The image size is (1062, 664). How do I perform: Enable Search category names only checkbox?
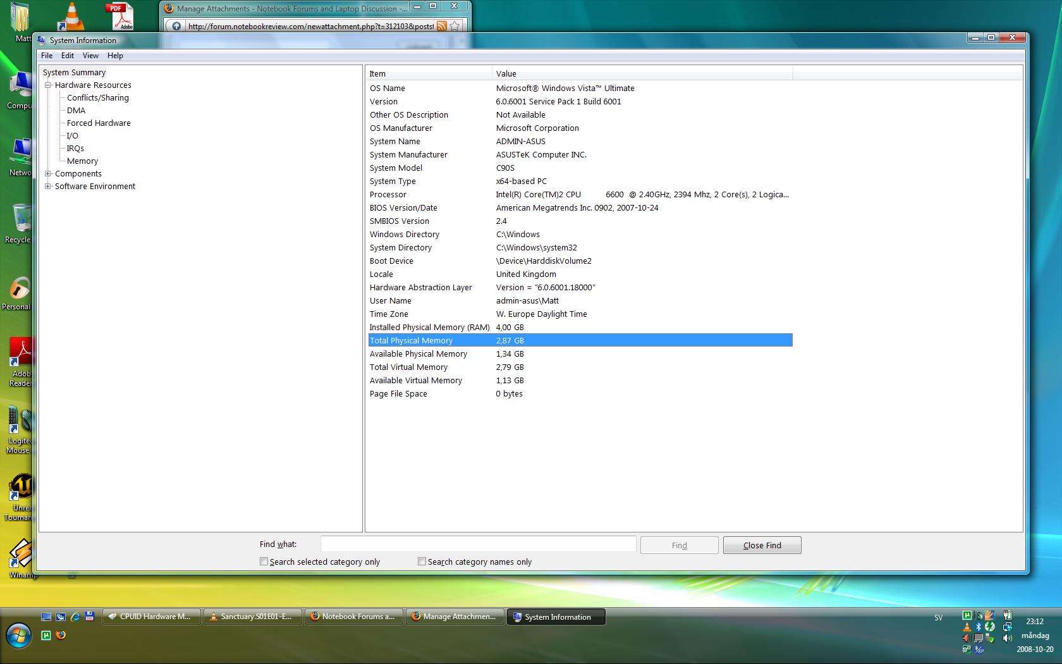click(422, 562)
